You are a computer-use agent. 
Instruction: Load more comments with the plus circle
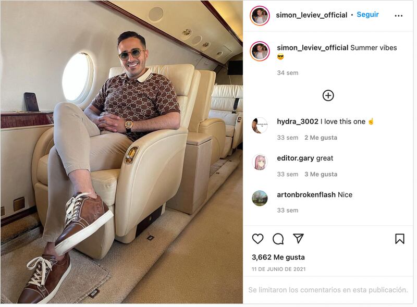328,95
